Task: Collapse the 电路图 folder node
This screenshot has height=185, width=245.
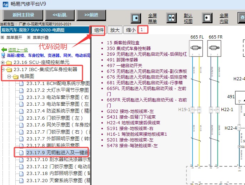Action: click(x=9, y=76)
